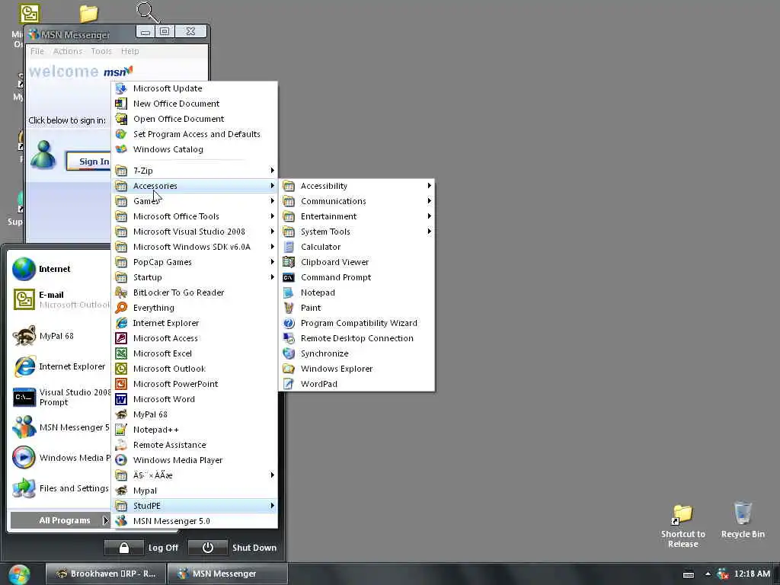The height and width of the screenshot is (585, 780).
Task: Open Microsoft Update entry
Action: pyautogui.click(x=194, y=88)
